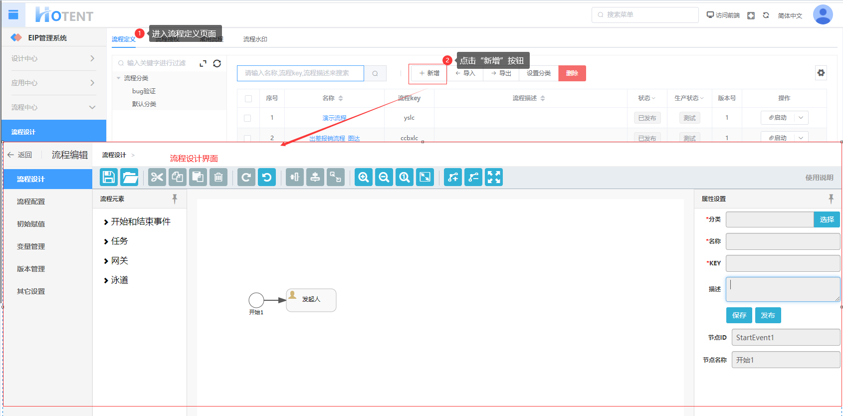Check the row checkbox for 演示流程
Viewport: 843px width, 416px height.
(x=247, y=118)
